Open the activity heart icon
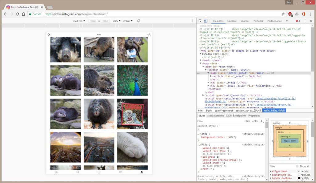Image resolution: width=316 pixels, height=183 pixels. (120, 172)
